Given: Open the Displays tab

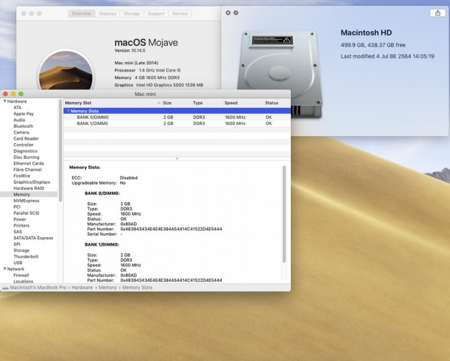Looking at the screenshot, I should coord(107,14).
